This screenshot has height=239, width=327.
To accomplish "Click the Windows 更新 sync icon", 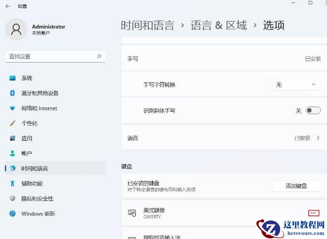I will 13,213.
